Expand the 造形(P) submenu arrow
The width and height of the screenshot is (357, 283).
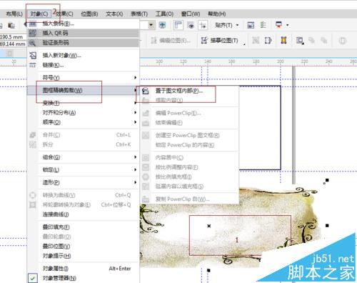(135, 182)
